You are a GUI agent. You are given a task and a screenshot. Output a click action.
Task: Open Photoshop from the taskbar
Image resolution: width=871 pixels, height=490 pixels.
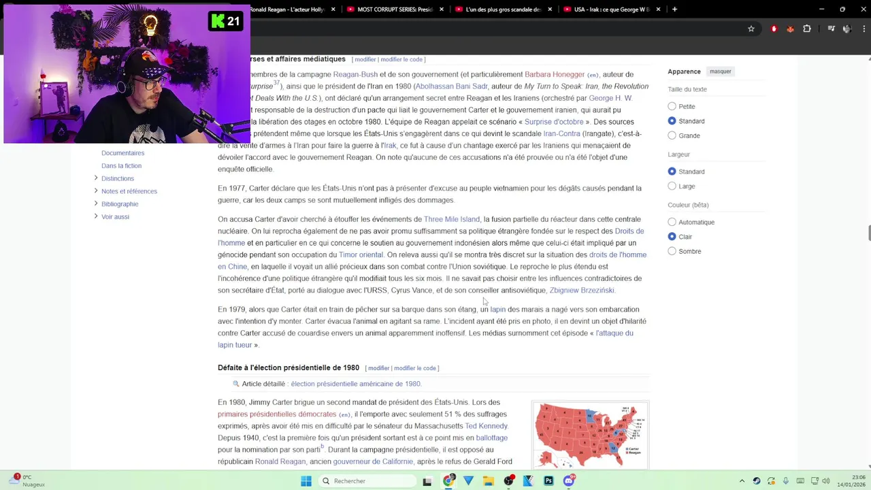click(548, 481)
